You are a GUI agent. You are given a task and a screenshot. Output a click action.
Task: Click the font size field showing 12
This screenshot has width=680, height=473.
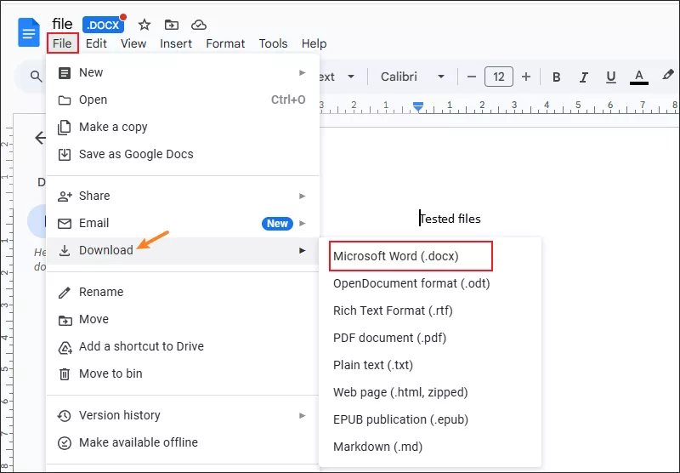click(499, 77)
